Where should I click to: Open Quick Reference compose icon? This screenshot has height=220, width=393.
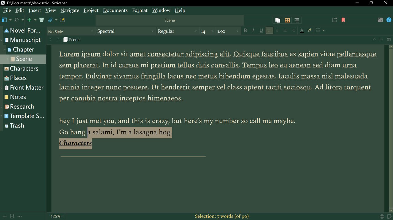62,20
